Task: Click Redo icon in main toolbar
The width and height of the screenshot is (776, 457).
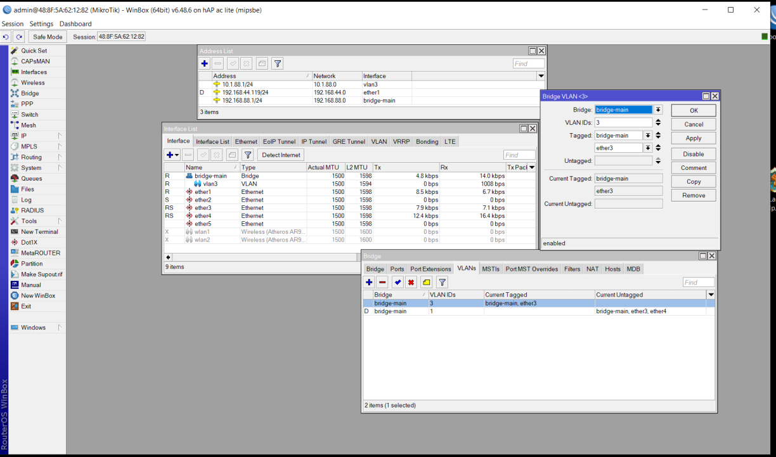Action: point(19,37)
